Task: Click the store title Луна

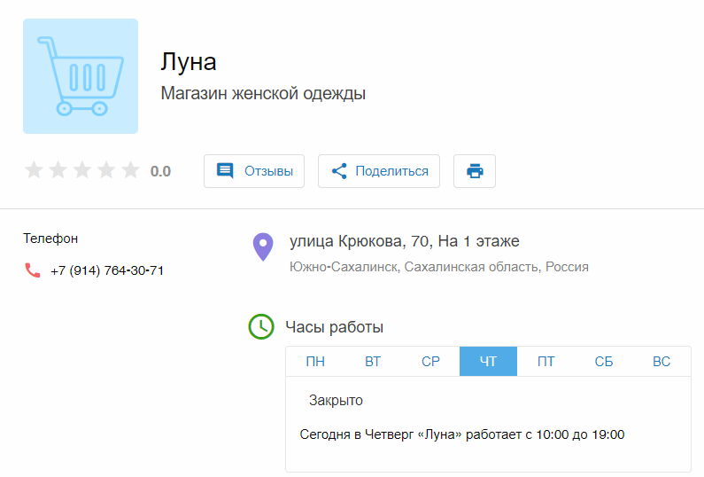Action: coord(189,62)
